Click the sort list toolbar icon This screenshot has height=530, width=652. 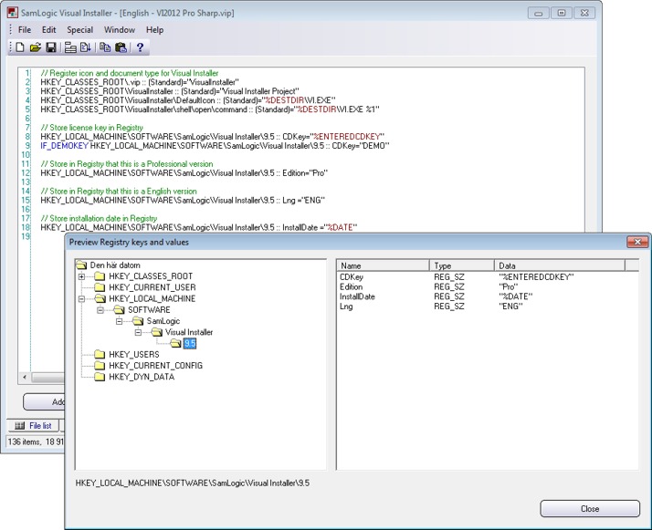point(86,47)
